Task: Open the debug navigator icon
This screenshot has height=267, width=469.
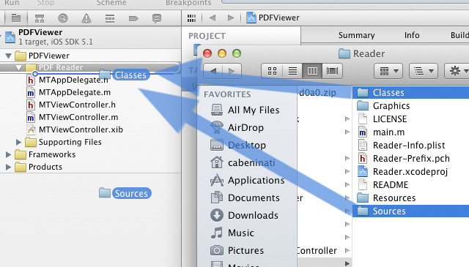Action: [110, 18]
